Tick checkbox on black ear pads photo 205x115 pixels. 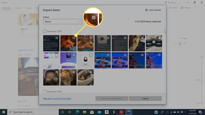159,38
